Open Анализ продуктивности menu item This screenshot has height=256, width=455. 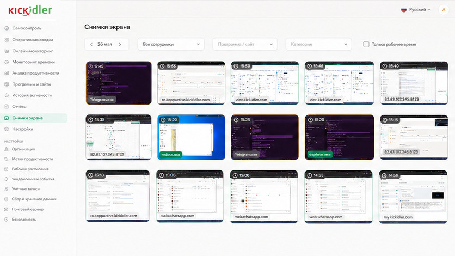tap(36, 73)
